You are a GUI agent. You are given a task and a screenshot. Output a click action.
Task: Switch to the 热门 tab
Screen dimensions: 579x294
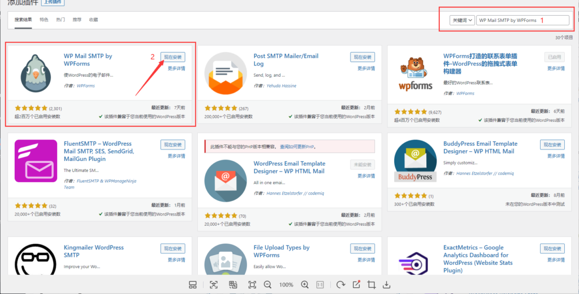[x=61, y=20]
